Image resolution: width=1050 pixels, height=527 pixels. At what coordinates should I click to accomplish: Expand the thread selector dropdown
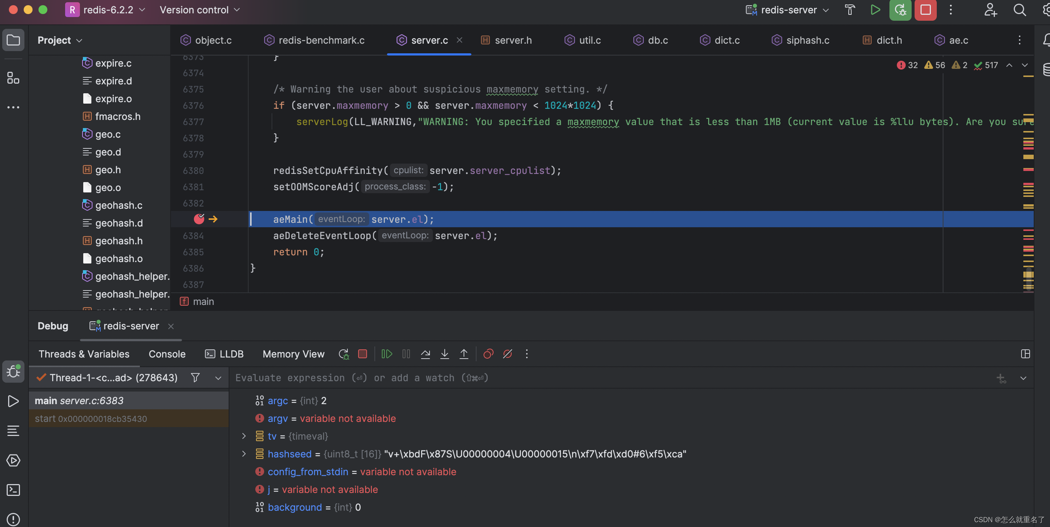tap(218, 378)
